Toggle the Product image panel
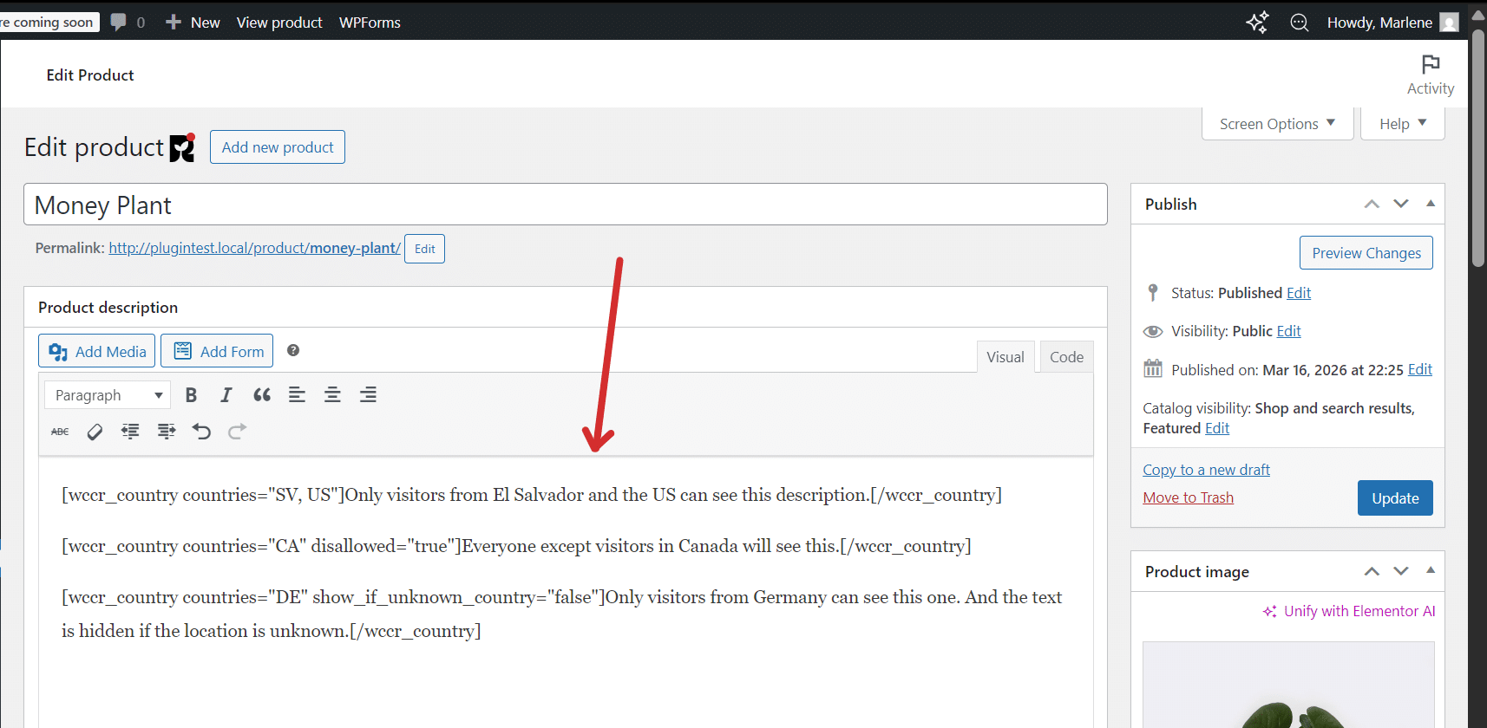This screenshot has width=1487, height=728. tap(1431, 570)
